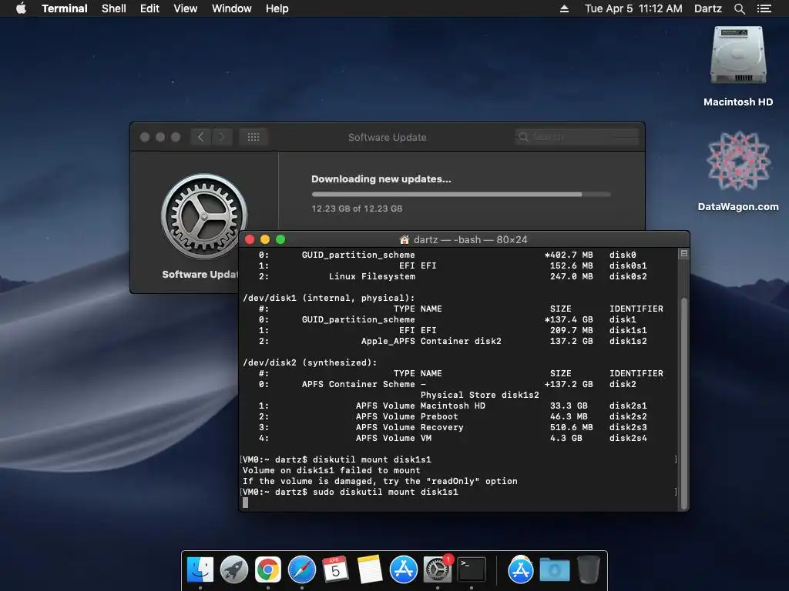This screenshot has width=789, height=591.
Task: Click the update download progress bar
Action: coord(461,194)
